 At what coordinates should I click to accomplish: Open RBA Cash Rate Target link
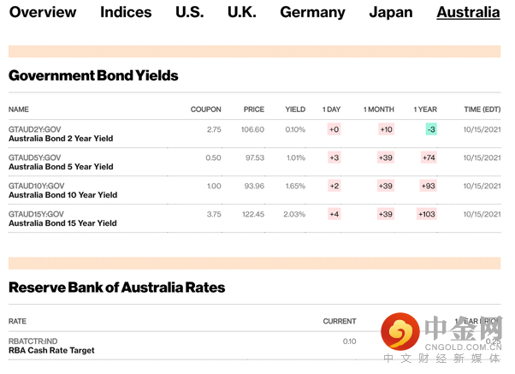pyautogui.click(x=51, y=350)
